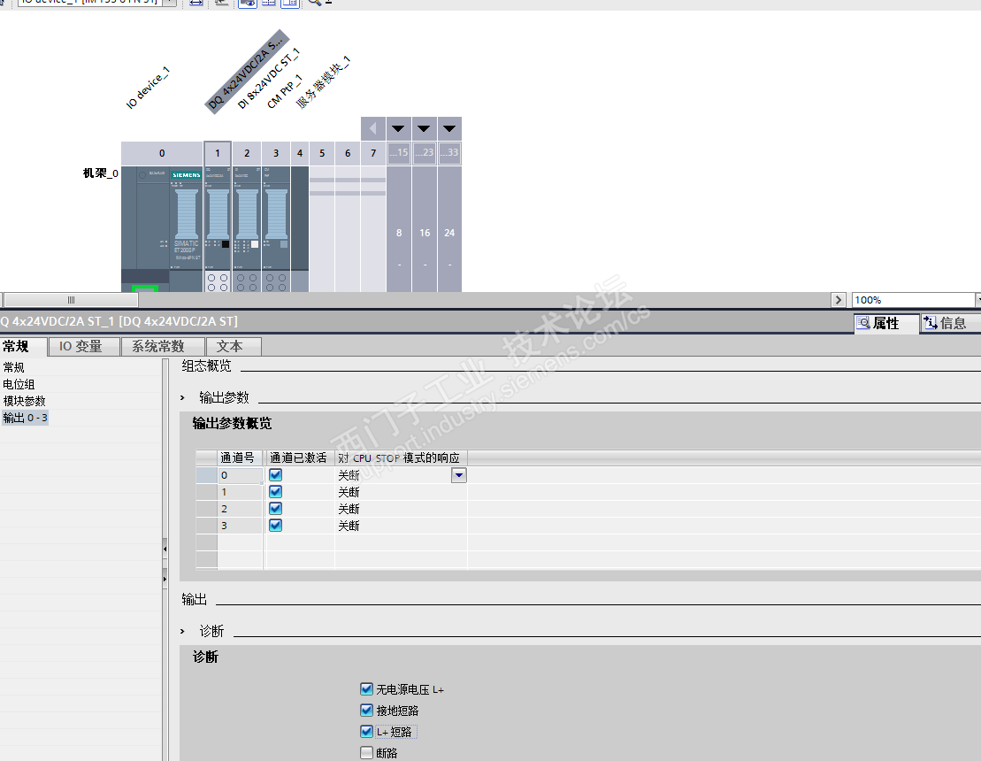Click the horizontal scrollbar right arrow
This screenshot has width=981, height=761.
(x=839, y=300)
